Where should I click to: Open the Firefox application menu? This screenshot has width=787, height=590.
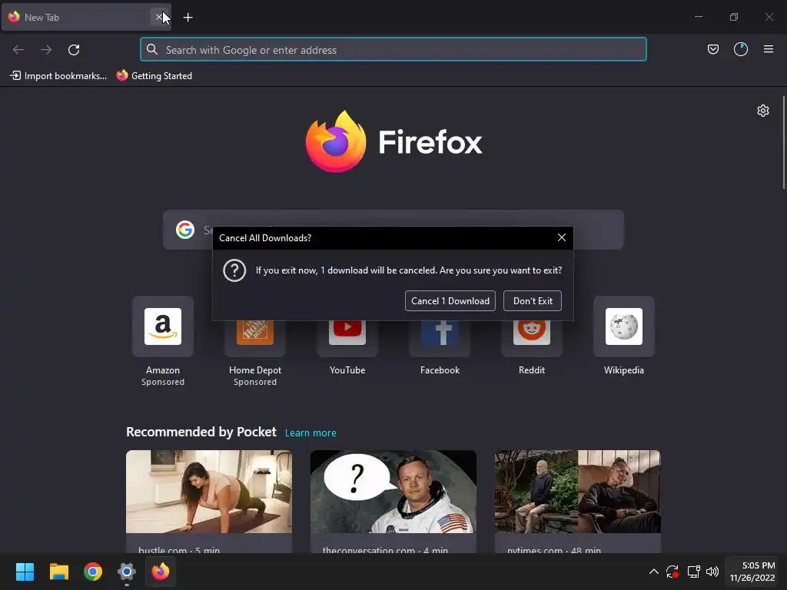pyautogui.click(x=769, y=49)
